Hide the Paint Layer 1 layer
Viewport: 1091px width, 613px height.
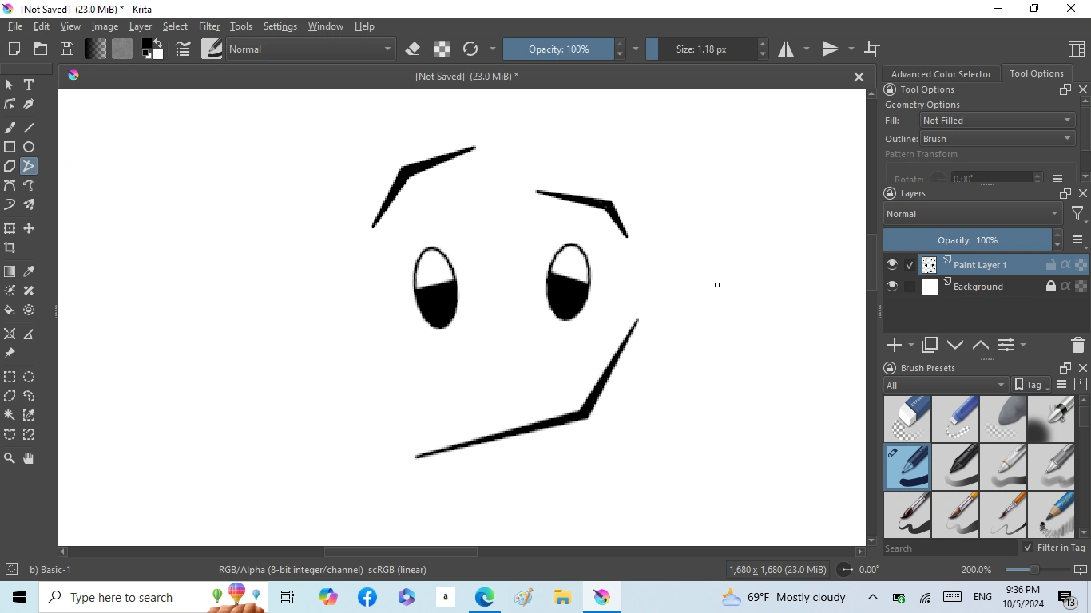click(892, 264)
